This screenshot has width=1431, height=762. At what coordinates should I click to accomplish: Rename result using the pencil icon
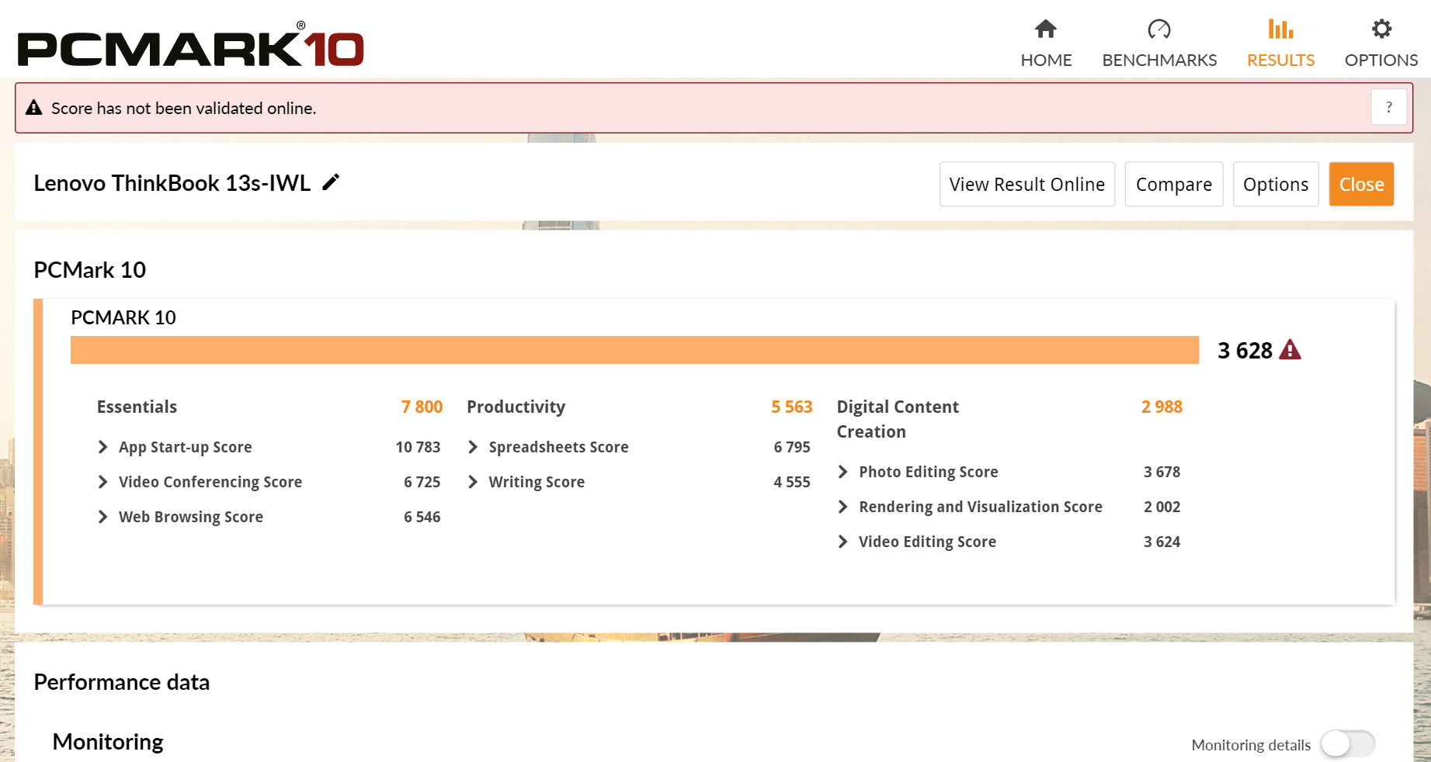pyautogui.click(x=331, y=182)
